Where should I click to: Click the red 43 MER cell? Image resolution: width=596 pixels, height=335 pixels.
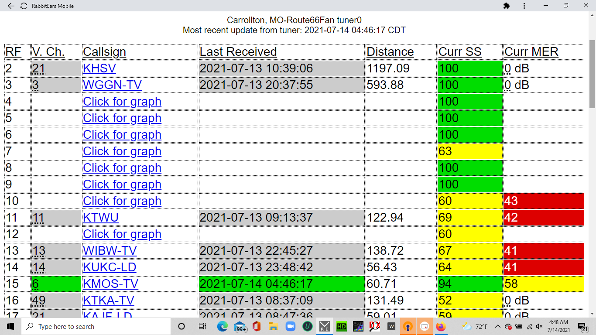pos(544,201)
